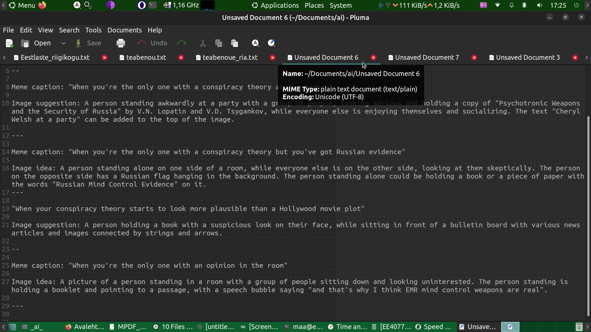Viewport: 591px width, 332px height.
Task: Click the Open file toolbar button
Action: click(x=36, y=43)
